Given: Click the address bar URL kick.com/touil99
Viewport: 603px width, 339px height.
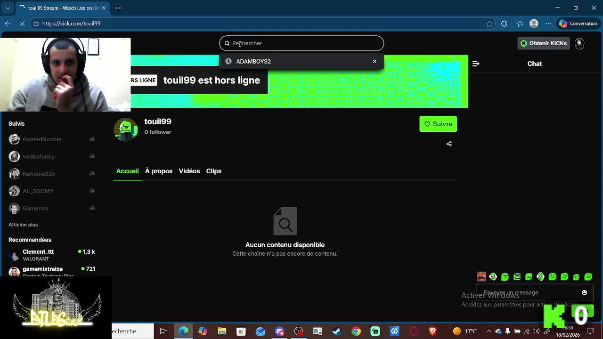Looking at the screenshot, I should (71, 24).
